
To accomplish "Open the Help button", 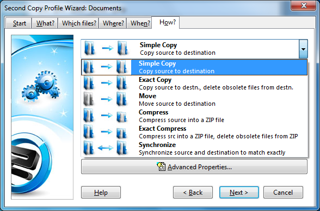I will click(101, 192).
